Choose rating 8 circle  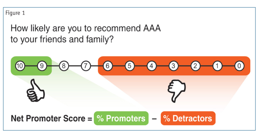click(x=64, y=66)
